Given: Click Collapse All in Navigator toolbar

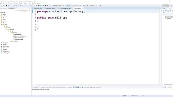Looking at the screenshot, I should point(22,11).
